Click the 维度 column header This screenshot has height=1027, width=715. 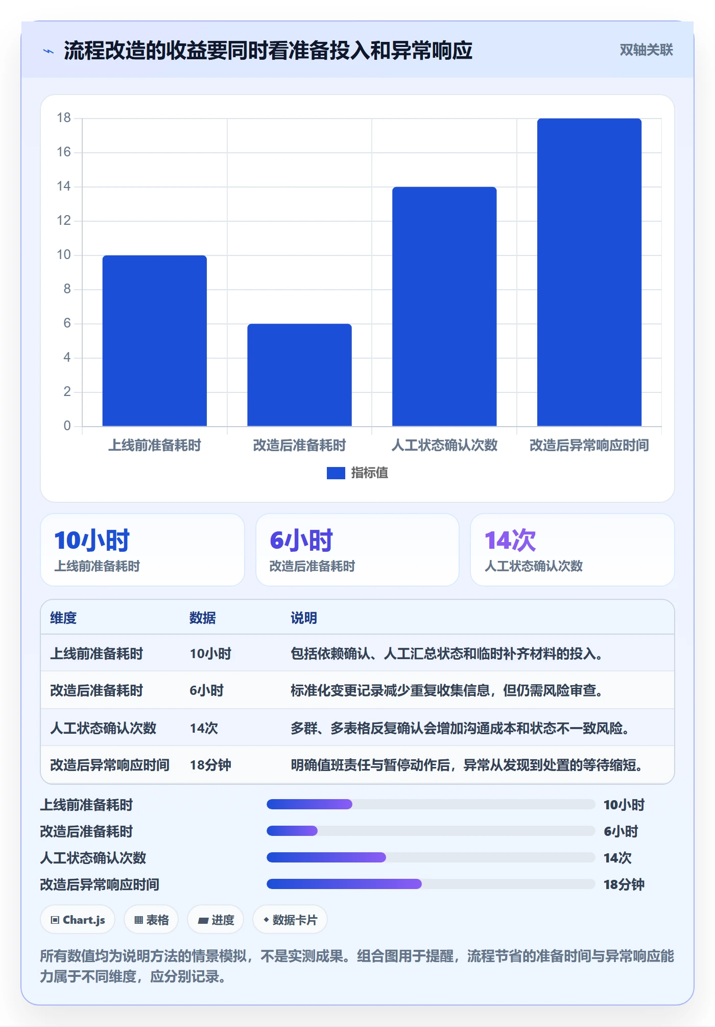63,618
